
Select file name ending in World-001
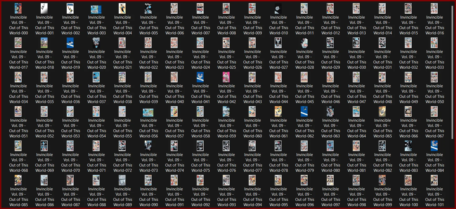(45, 25)
